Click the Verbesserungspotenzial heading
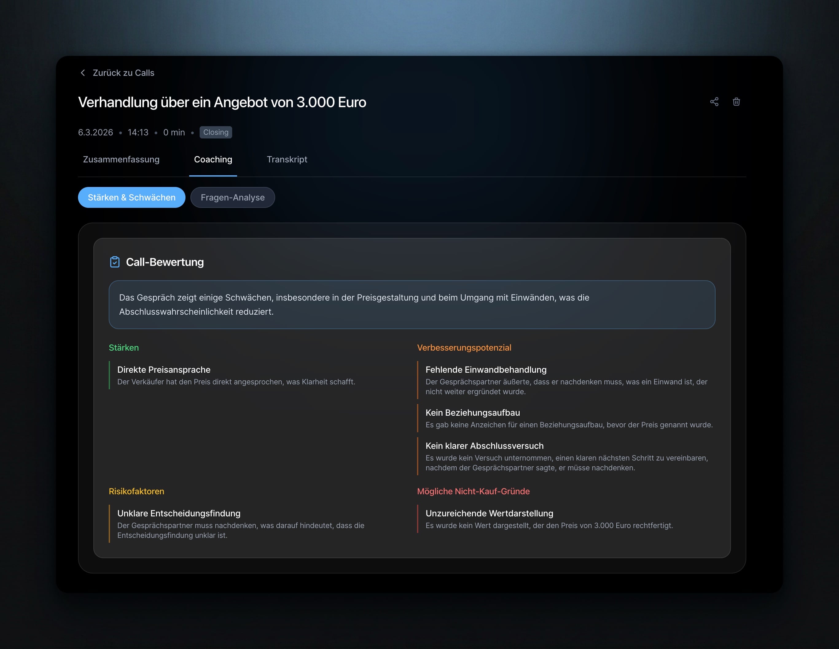This screenshot has height=649, width=839. [464, 348]
